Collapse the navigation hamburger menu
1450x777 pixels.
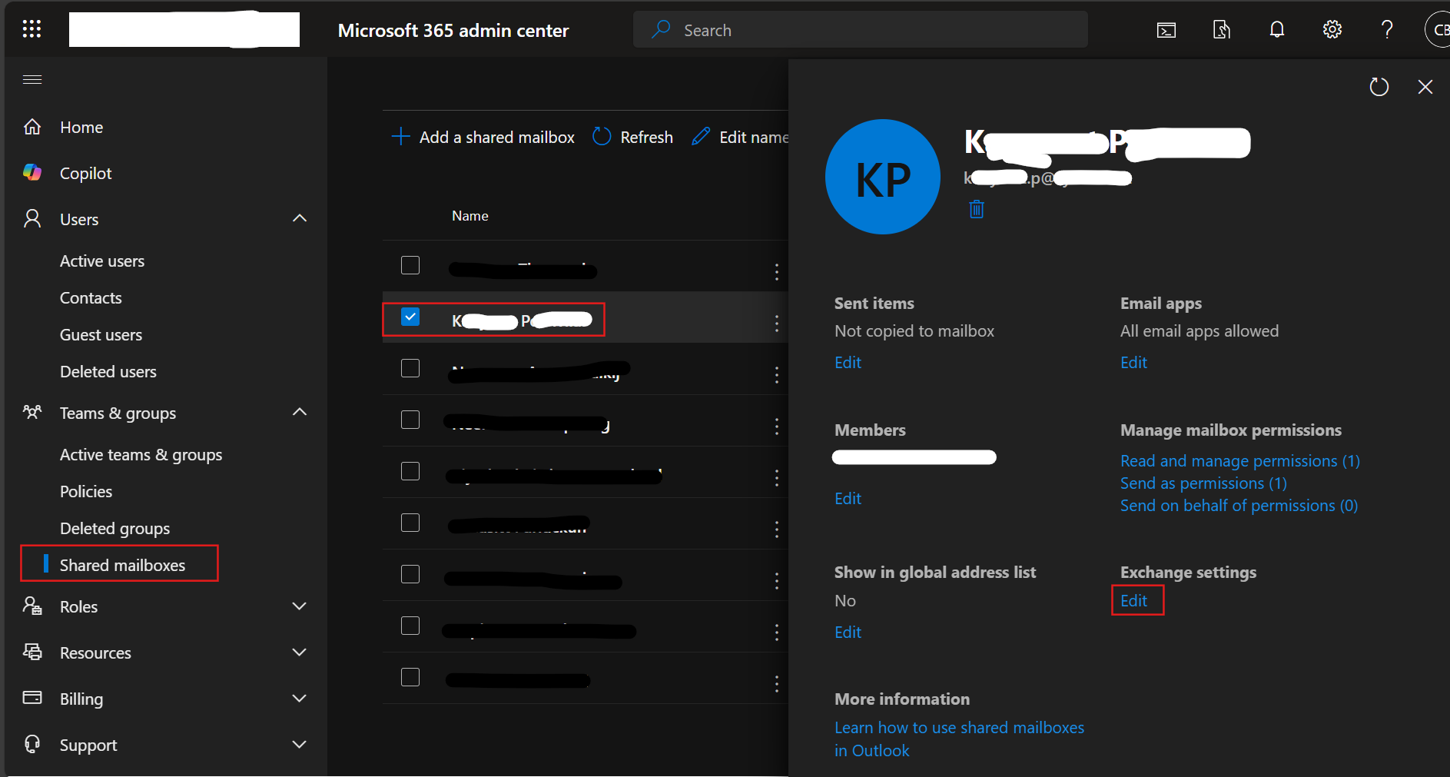[32, 80]
